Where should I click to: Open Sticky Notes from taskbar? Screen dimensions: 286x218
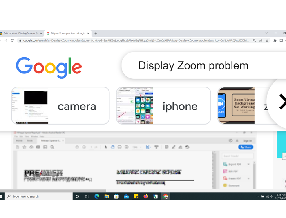[x=136, y=196]
